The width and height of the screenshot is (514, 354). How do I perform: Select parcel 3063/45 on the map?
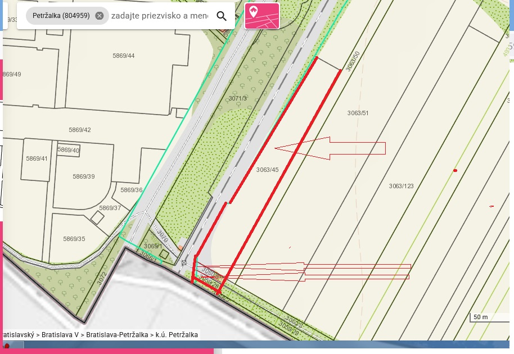(x=267, y=170)
